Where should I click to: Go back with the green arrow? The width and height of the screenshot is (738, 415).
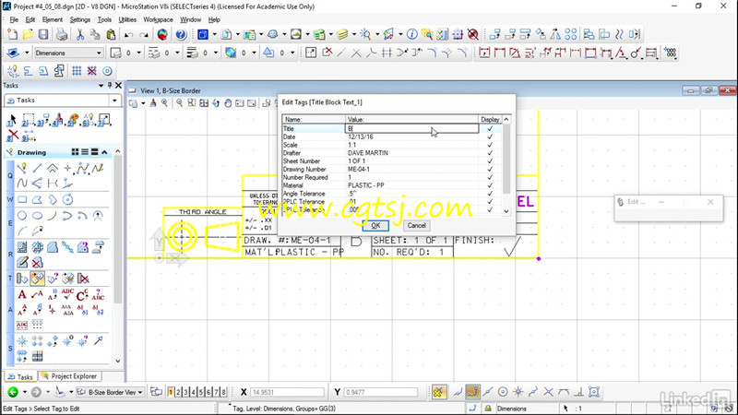[x=13, y=391]
